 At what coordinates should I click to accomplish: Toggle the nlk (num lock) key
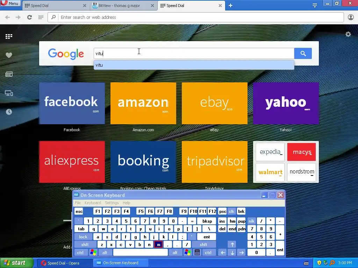point(251,221)
